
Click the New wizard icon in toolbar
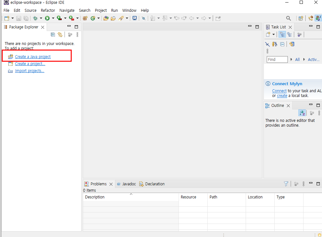coord(7,18)
